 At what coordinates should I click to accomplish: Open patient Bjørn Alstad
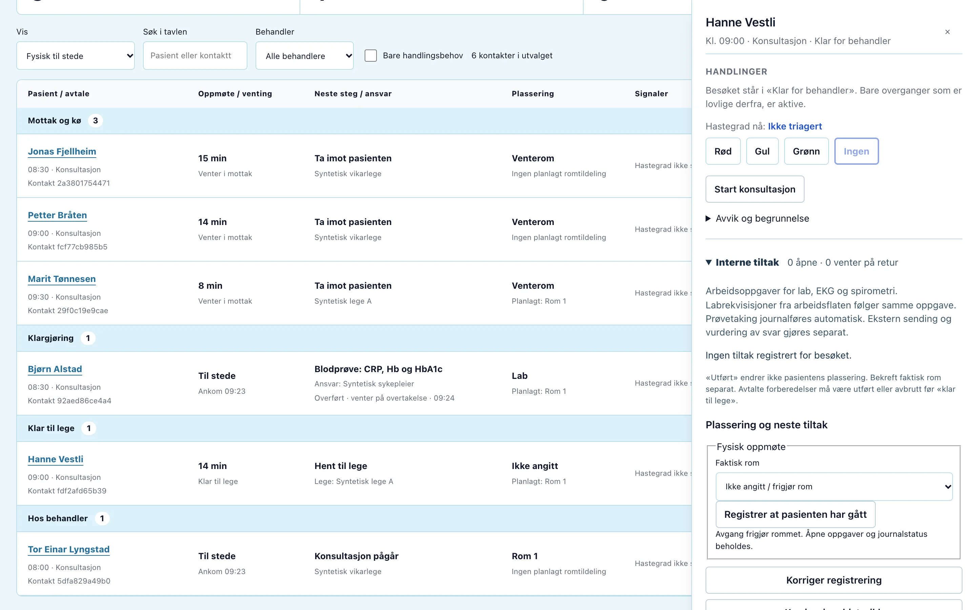(55, 369)
